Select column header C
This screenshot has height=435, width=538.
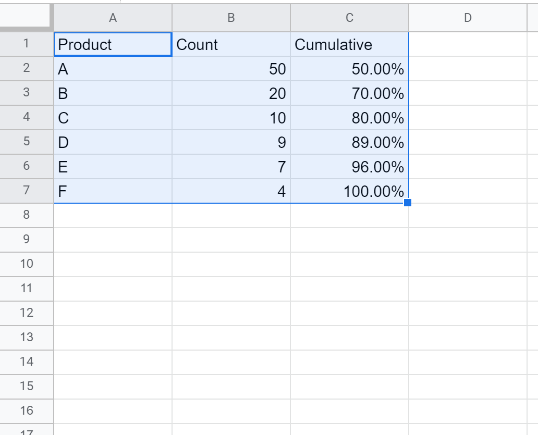[349, 17]
